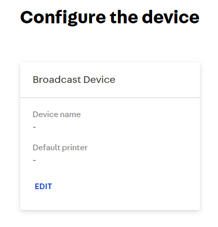Image resolution: width=218 pixels, height=227 pixels.
Task: Select the Configure the device heading
Action: coord(110,18)
